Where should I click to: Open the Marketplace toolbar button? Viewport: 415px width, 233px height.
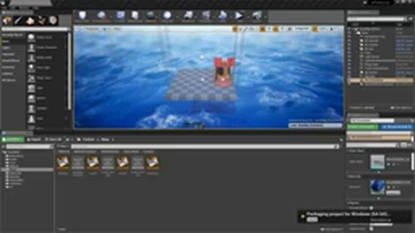click(x=135, y=16)
